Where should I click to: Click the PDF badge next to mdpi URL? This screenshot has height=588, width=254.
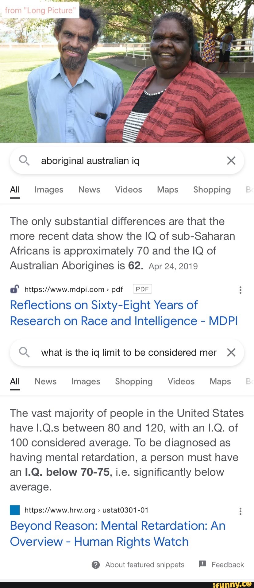tap(142, 289)
